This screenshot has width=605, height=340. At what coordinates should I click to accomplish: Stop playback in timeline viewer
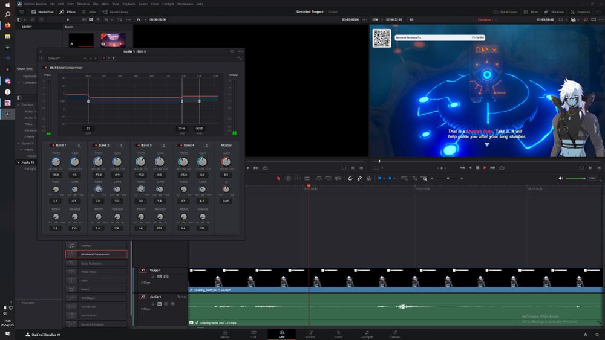click(477, 168)
